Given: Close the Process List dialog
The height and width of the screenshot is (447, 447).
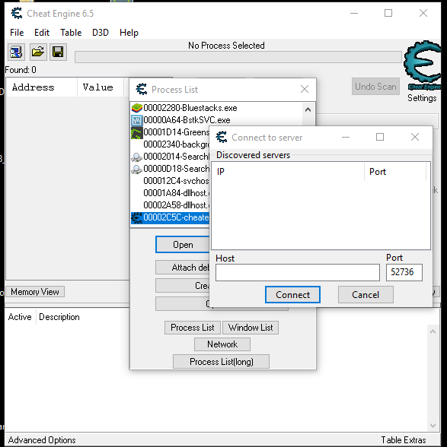Looking at the screenshot, I should click(x=305, y=89).
